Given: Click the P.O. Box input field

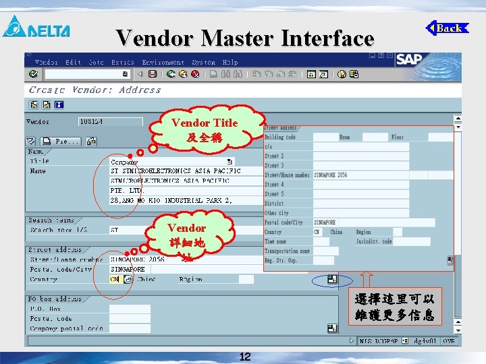Looking at the screenshot, I should pos(130,309).
